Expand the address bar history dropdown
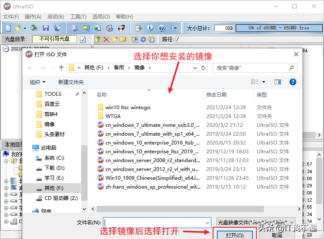The width and height of the screenshot is (324, 239). pos(195,68)
